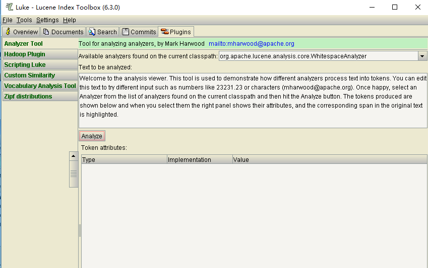The height and width of the screenshot is (268, 428).
Task: Open Vocabulary Analysis Tool plugin
Action: pos(40,86)
